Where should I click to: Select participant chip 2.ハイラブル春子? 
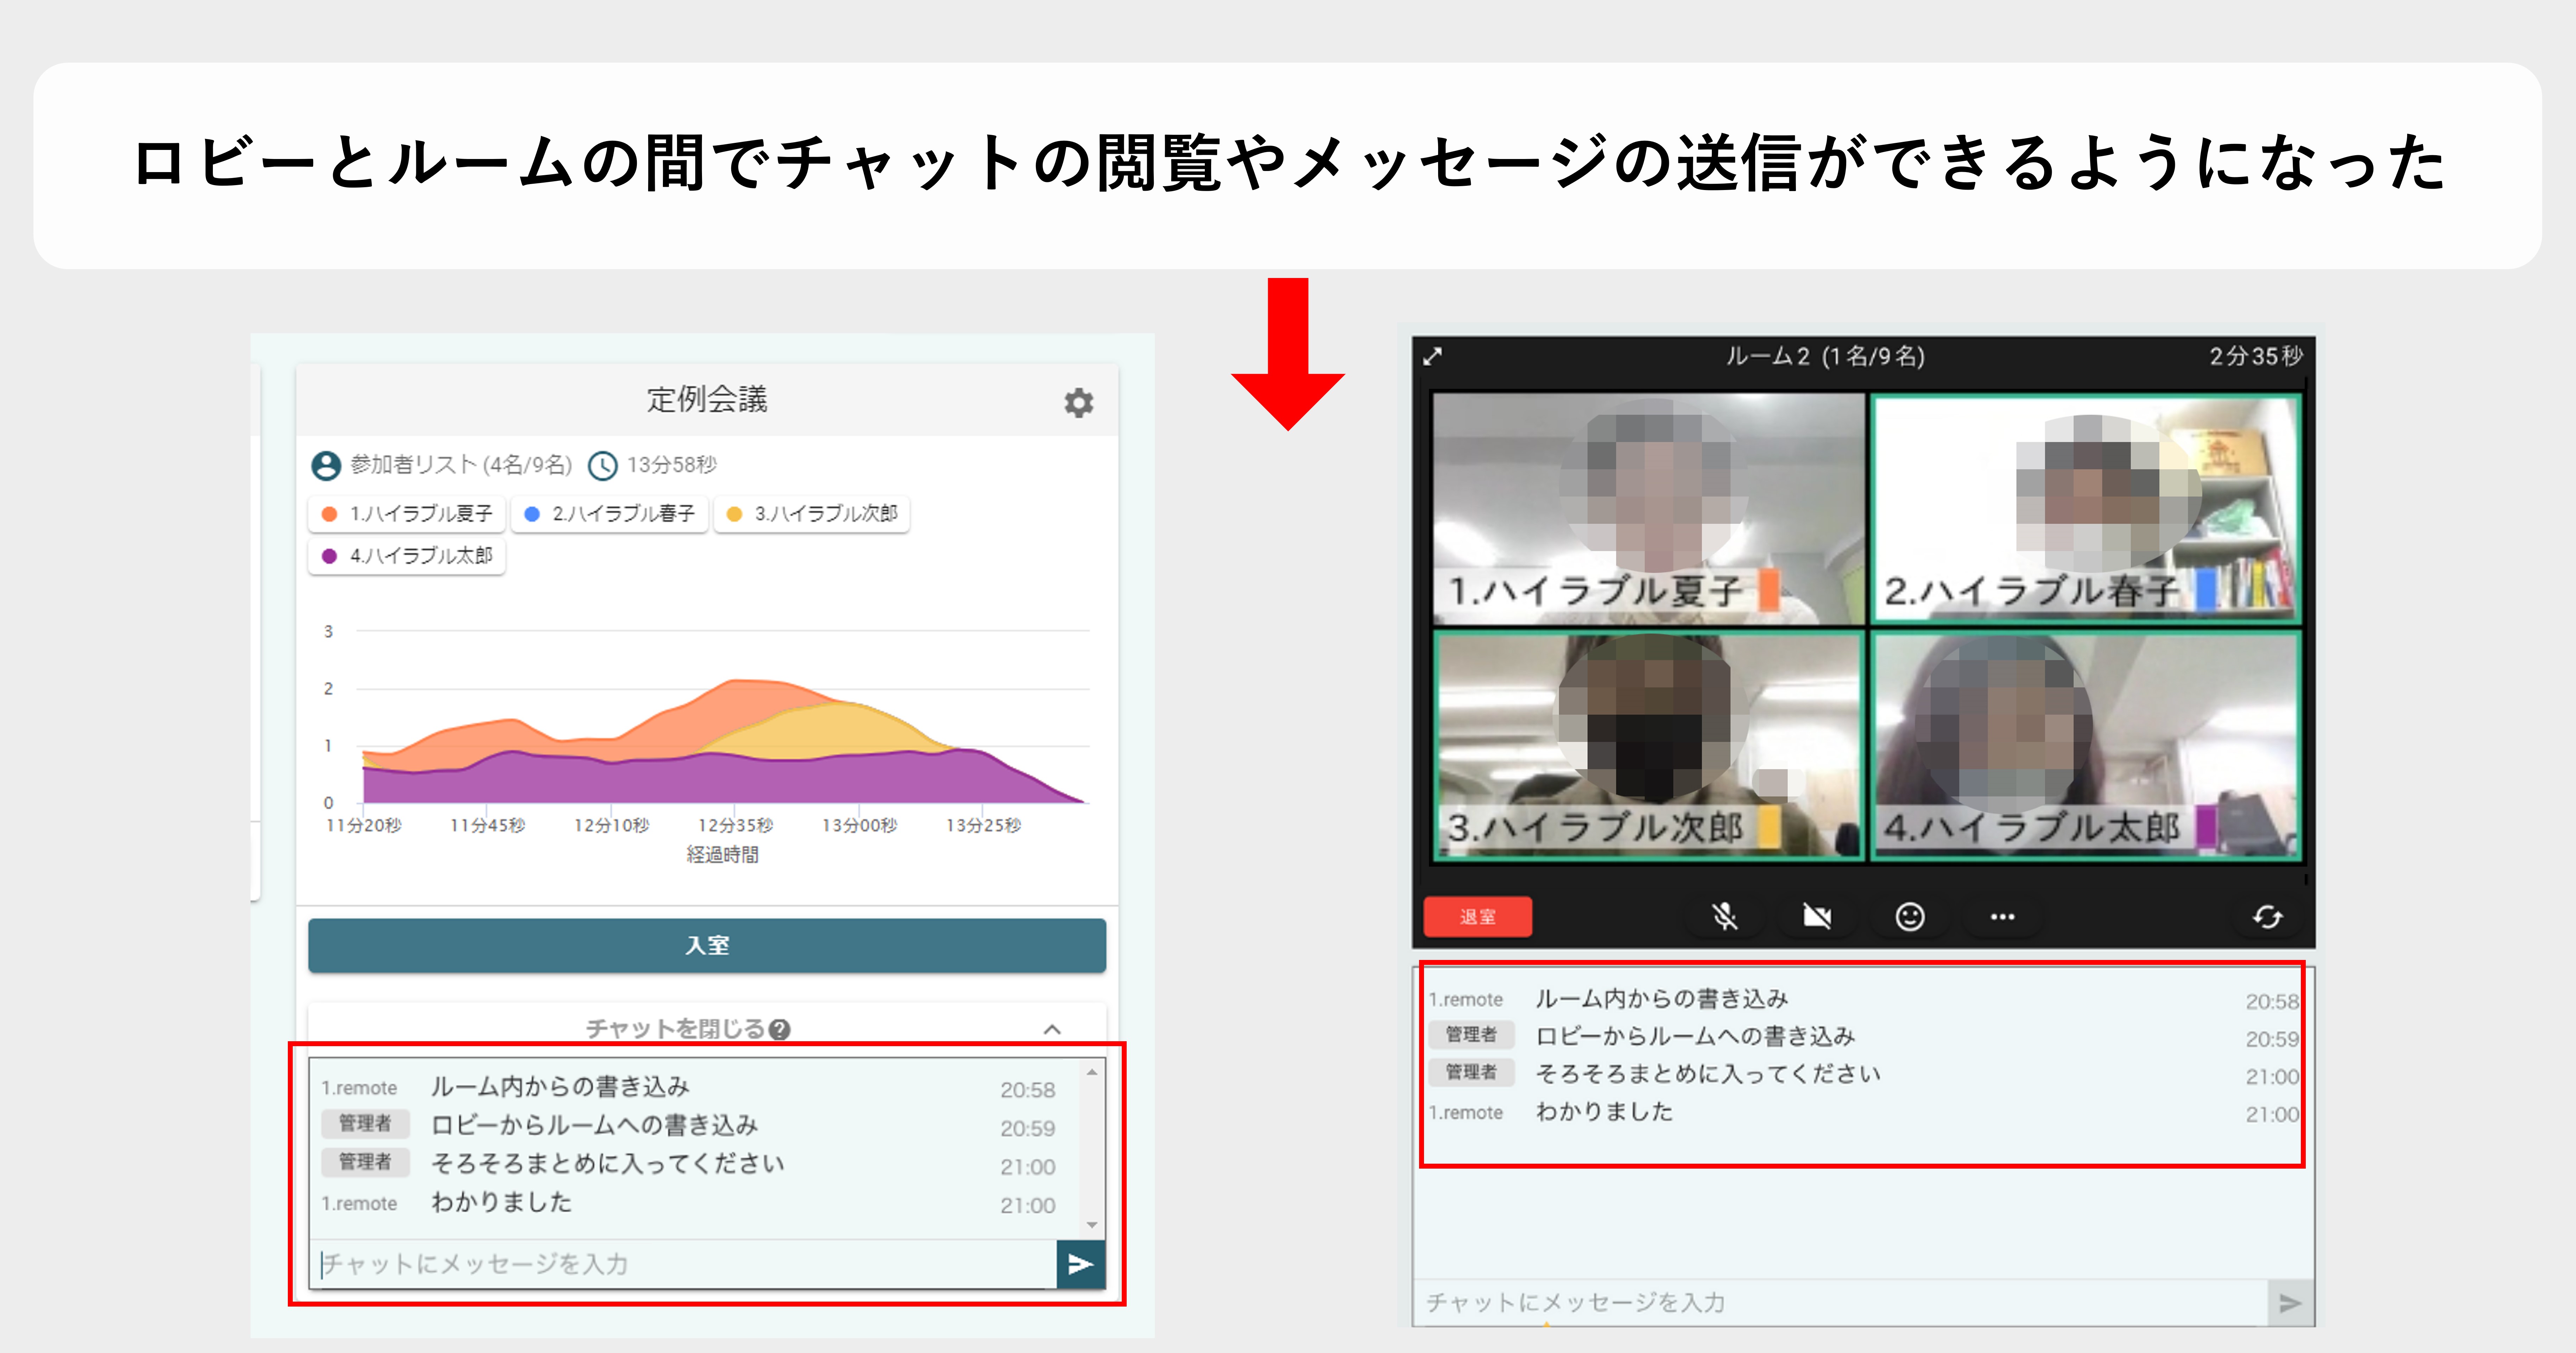[x=610, y=514]
